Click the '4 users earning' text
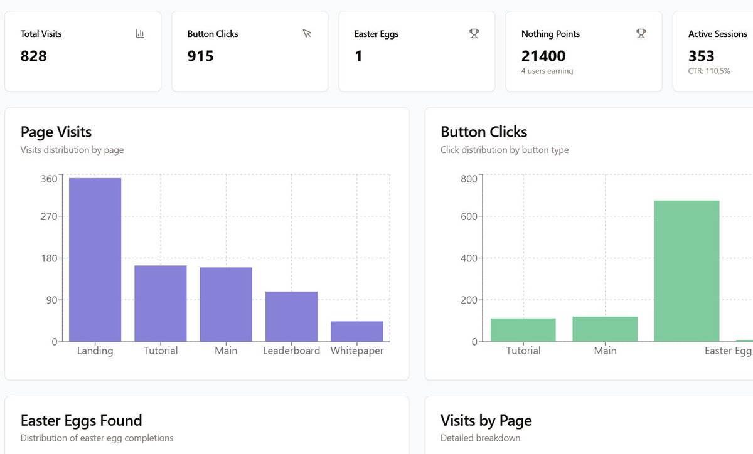The width and height of the screenshot is (753, 454). (547, 71)
